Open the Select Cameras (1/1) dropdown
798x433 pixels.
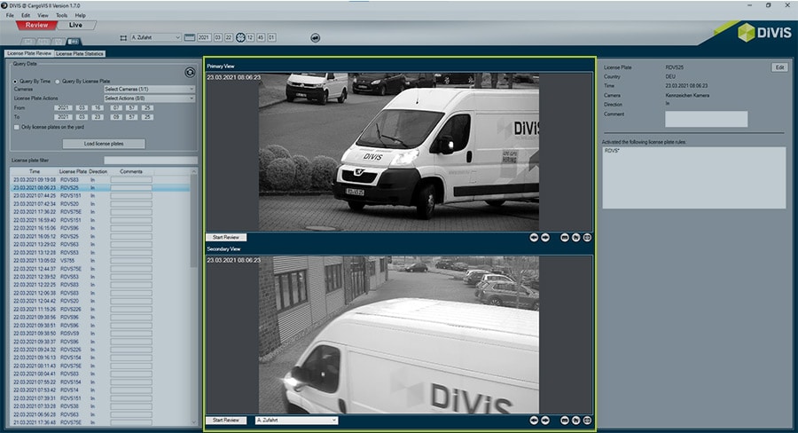[149, 89]
